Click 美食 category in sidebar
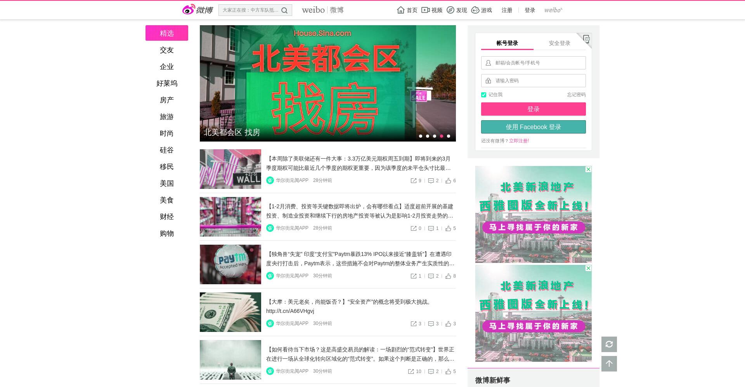 click(x=167, y=200)
